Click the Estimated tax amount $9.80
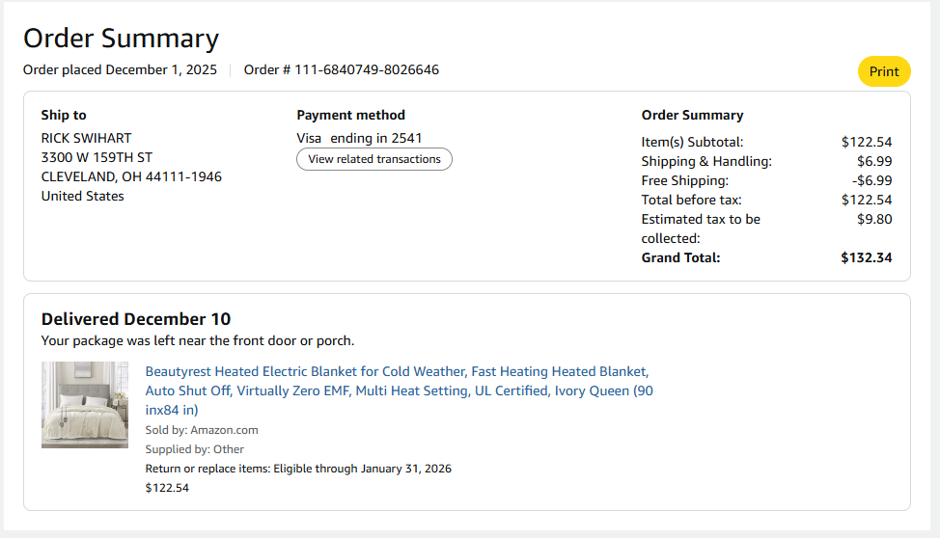940x538 pixels. [874, 219]
